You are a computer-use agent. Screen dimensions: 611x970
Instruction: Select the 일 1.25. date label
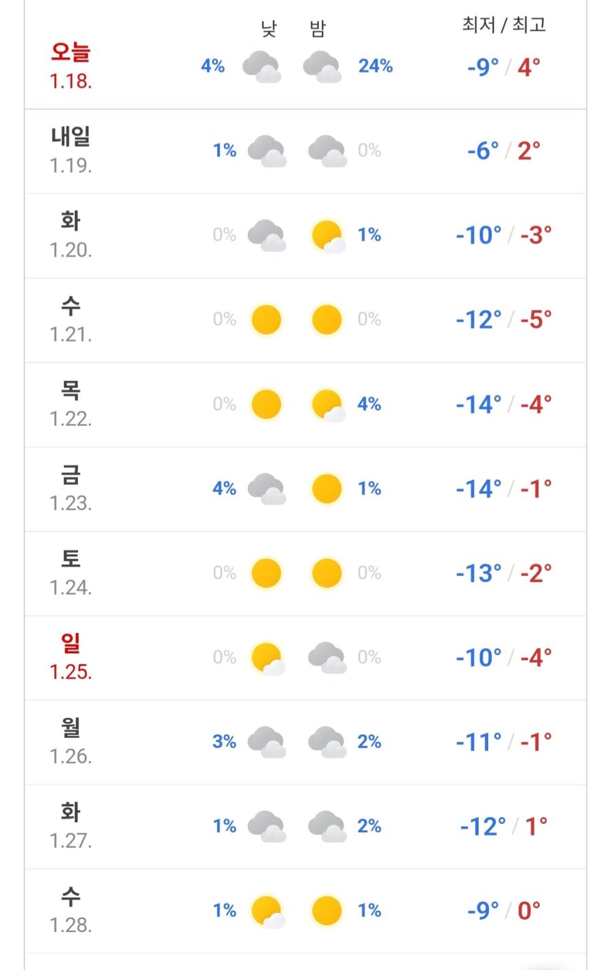71,657
